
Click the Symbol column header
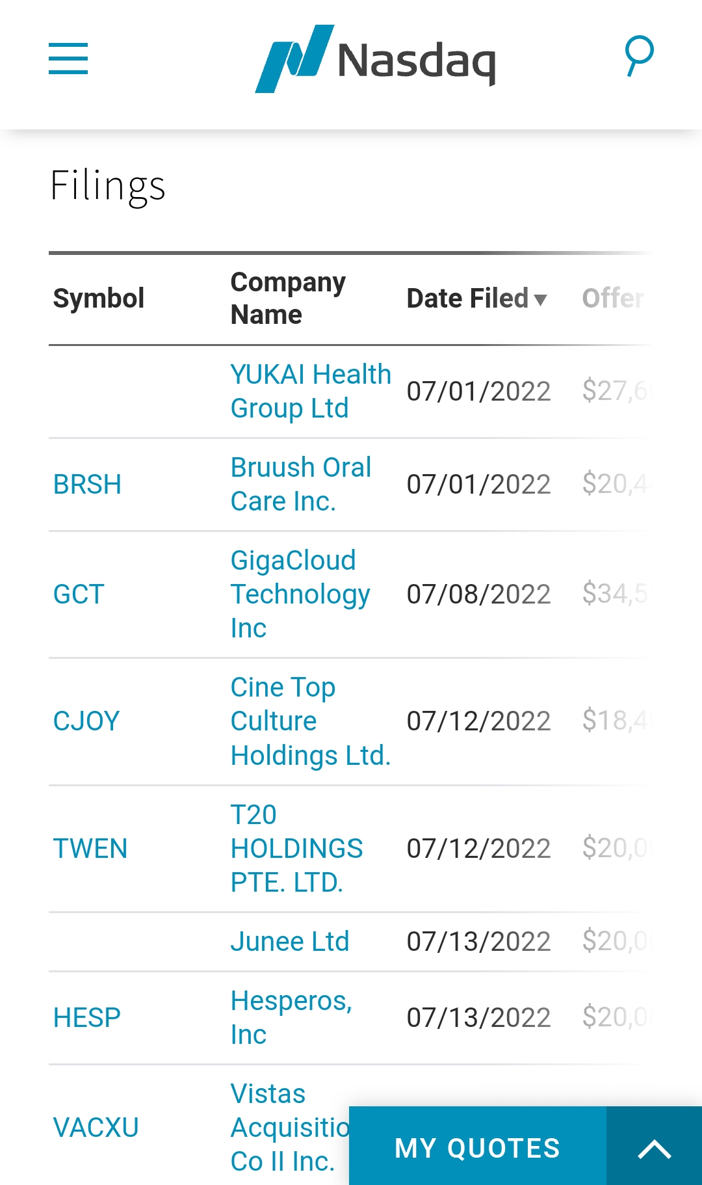[99, 299]
